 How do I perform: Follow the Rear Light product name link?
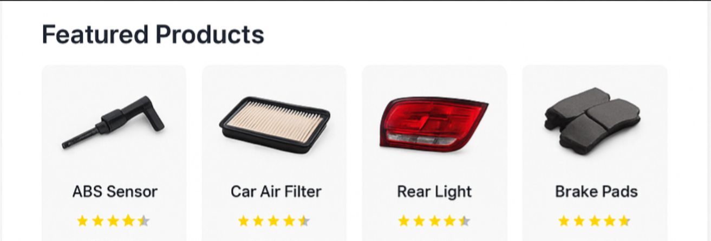coord(434,192)
